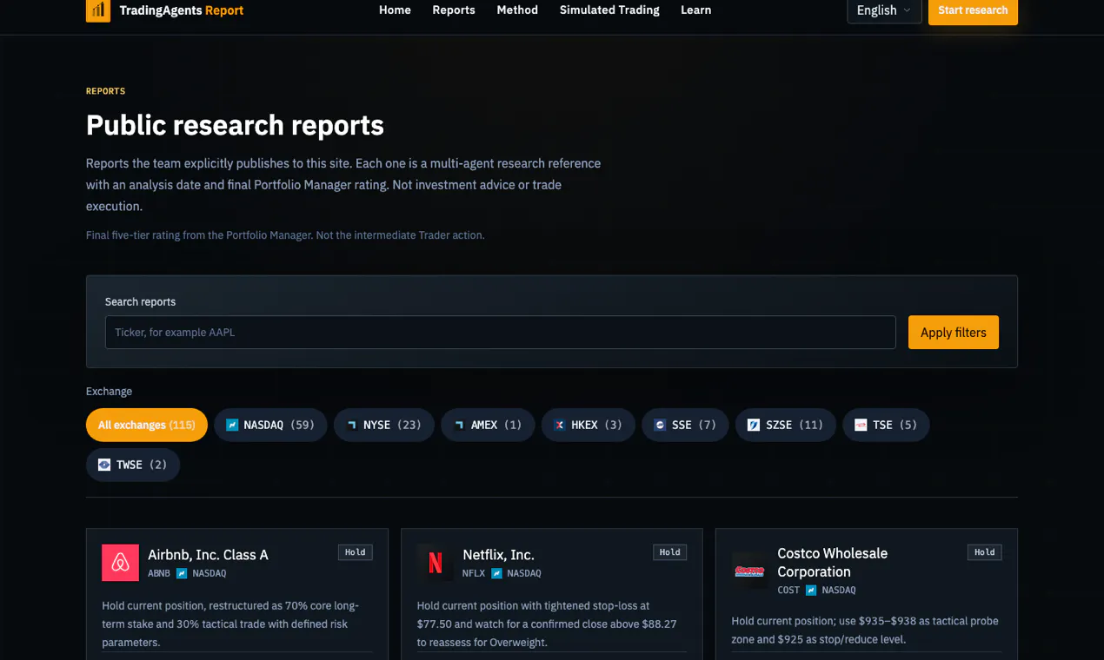Open the Costco logo thumbnail
Screen dimensions: 1104x660
pyautogui.click(x=749, y=571)
